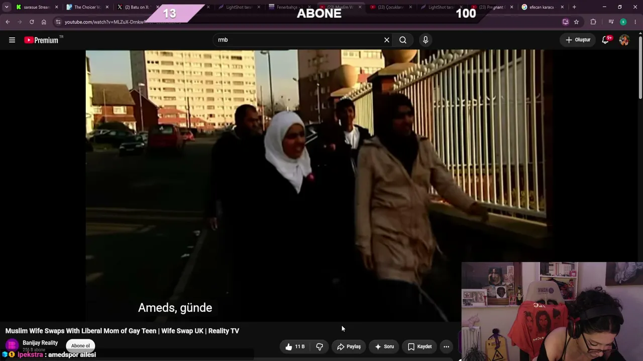The height and width of the screenshot is (361, 643).
Task: Open the browser home page button
Action: click(x=44, y=22)
